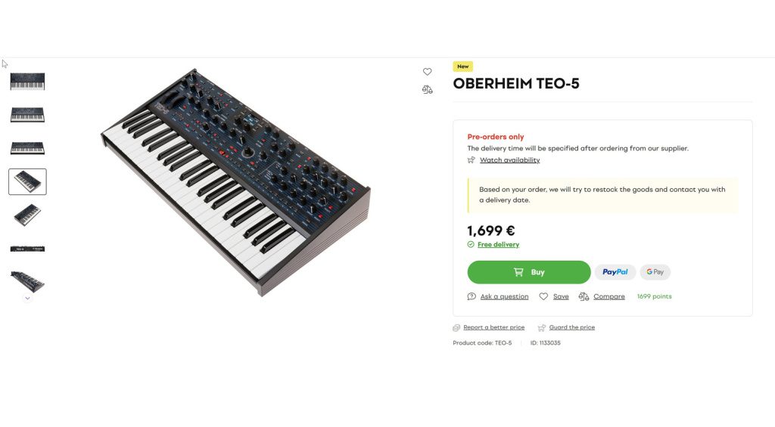This screenshot has height=427, width=775.
Task: Pay with the PayPal button
Action: click(x=615, y=272)
